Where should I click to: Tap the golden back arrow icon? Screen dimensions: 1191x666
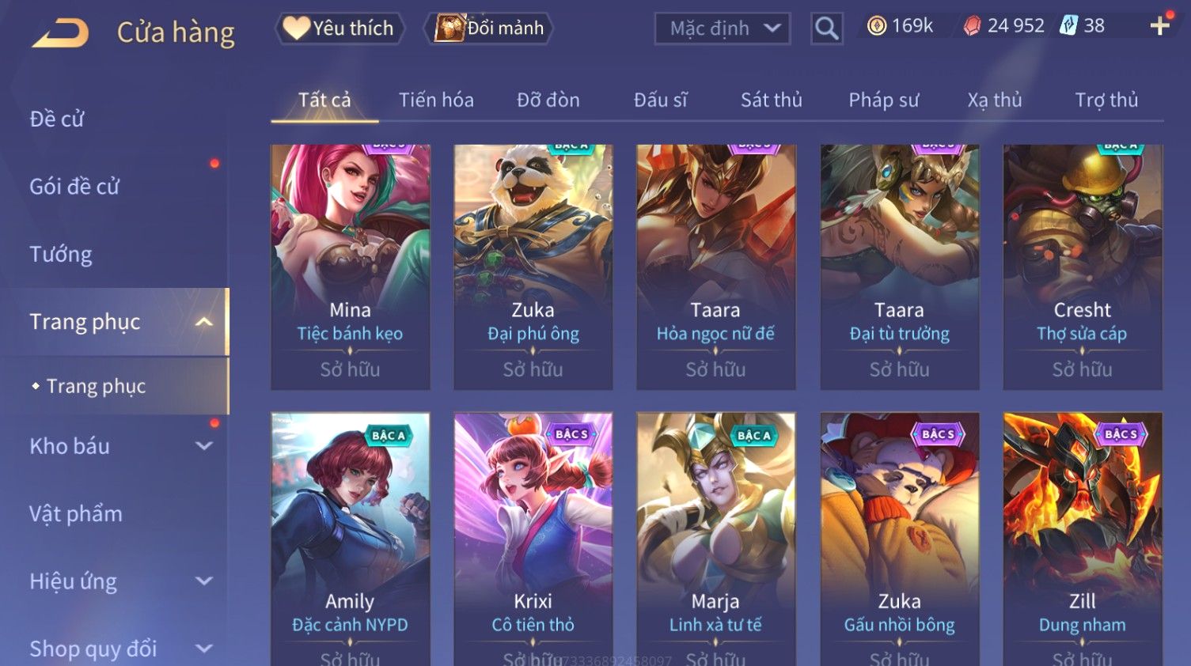click(60, 32)
